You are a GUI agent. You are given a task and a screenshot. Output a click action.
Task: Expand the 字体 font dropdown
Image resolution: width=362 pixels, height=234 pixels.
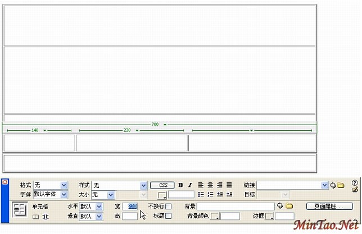pos(64,195)
